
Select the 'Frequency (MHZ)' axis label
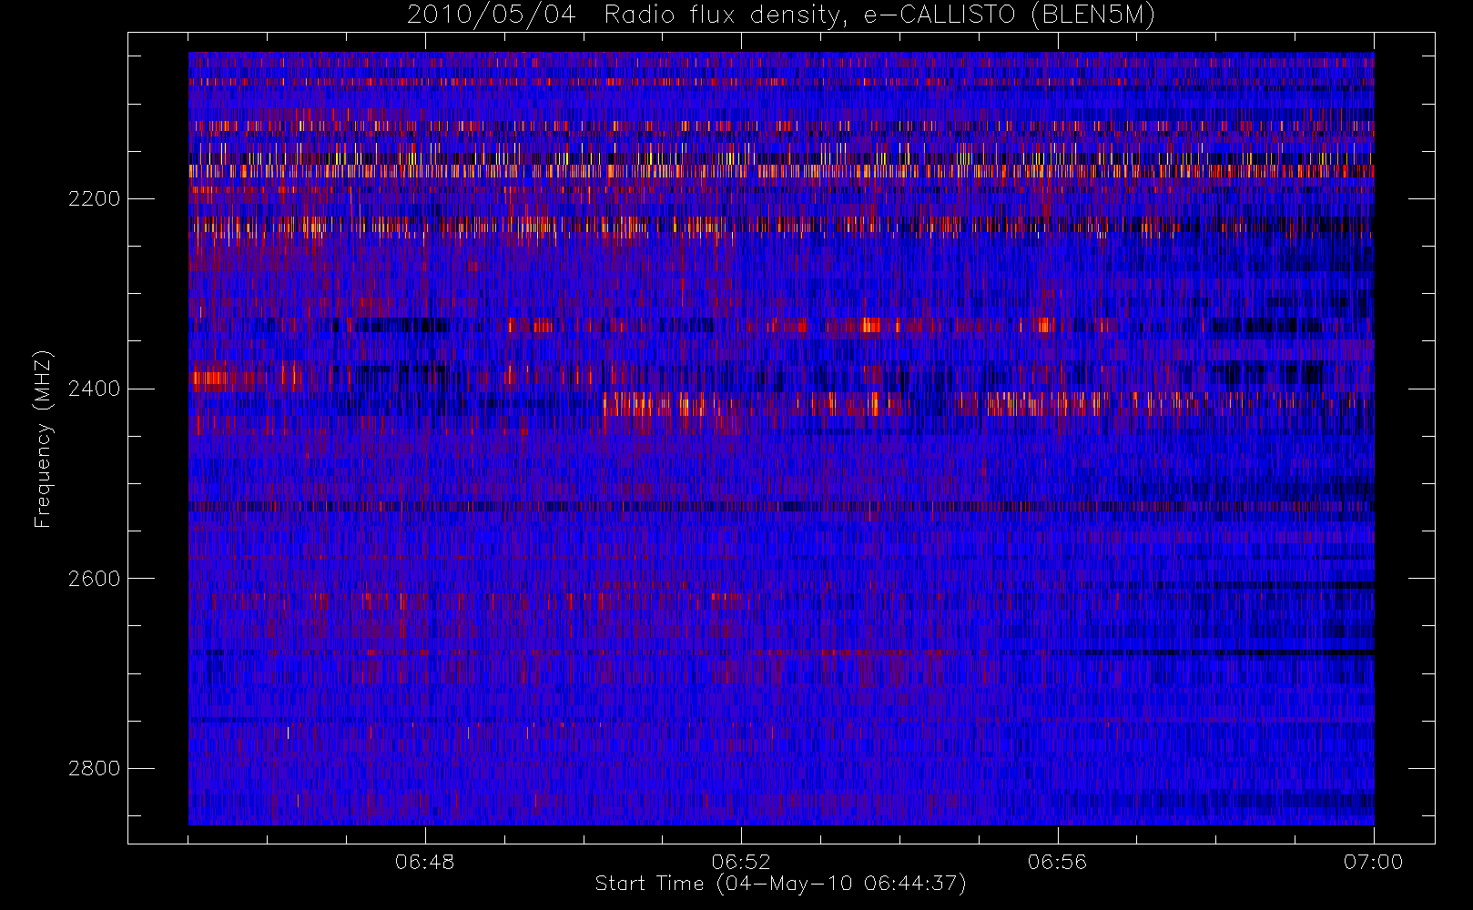click(x=43, y=440)
